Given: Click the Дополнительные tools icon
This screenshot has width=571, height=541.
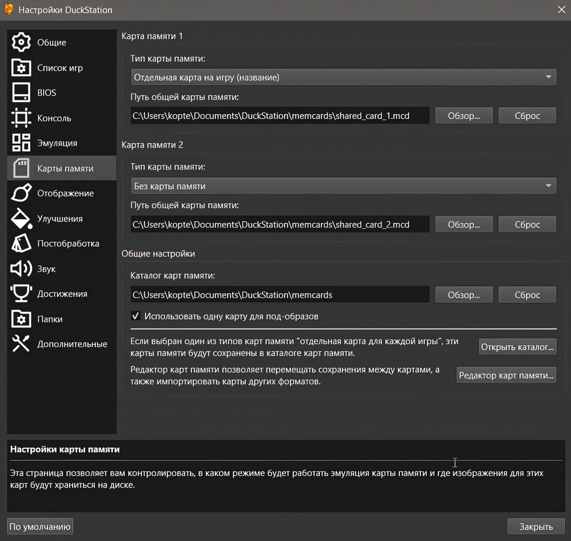Looking at the screenshot, I should pos(21,344).
